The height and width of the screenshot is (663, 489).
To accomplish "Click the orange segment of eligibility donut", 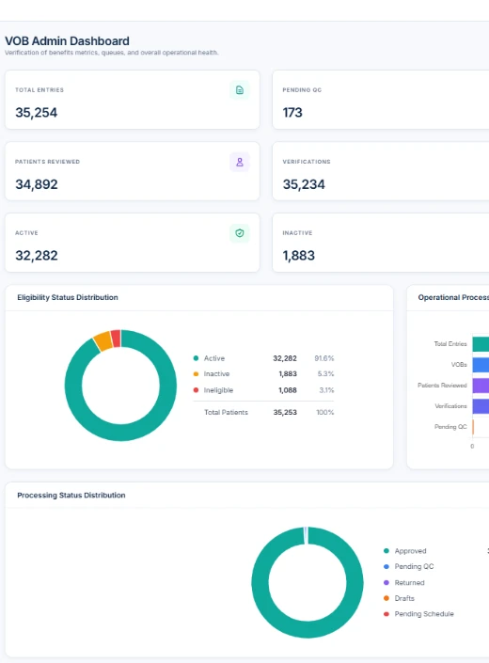I will 103,340.
